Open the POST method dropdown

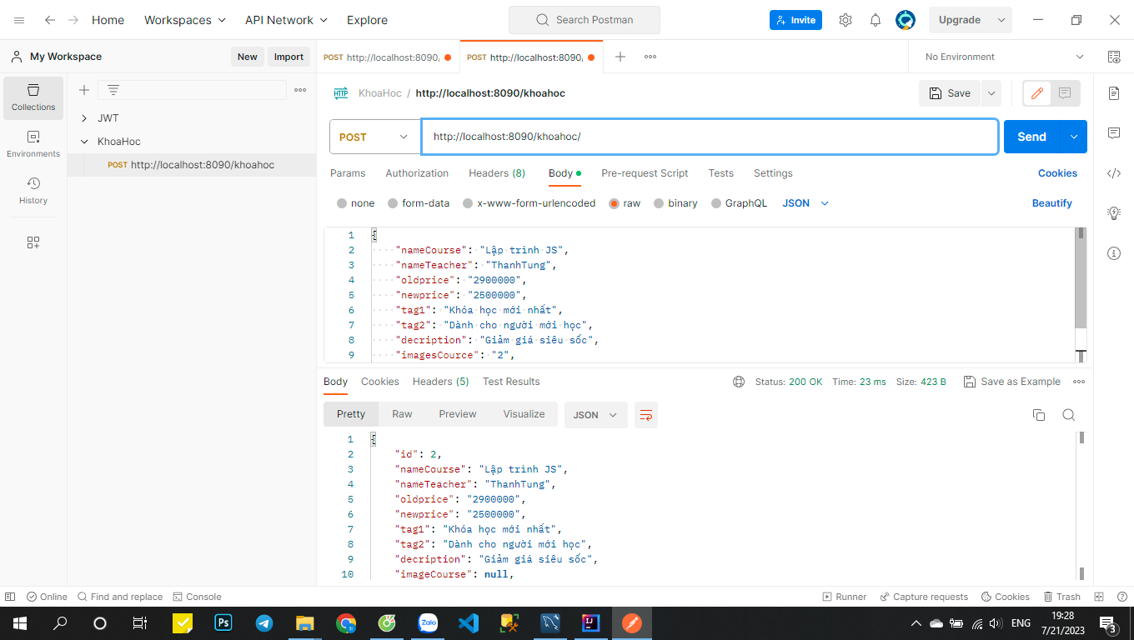tap(374, 137)
